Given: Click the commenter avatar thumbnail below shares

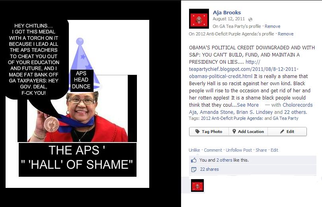Looking at the screenshot, I should pyautogui.click(x=197, y=186).
